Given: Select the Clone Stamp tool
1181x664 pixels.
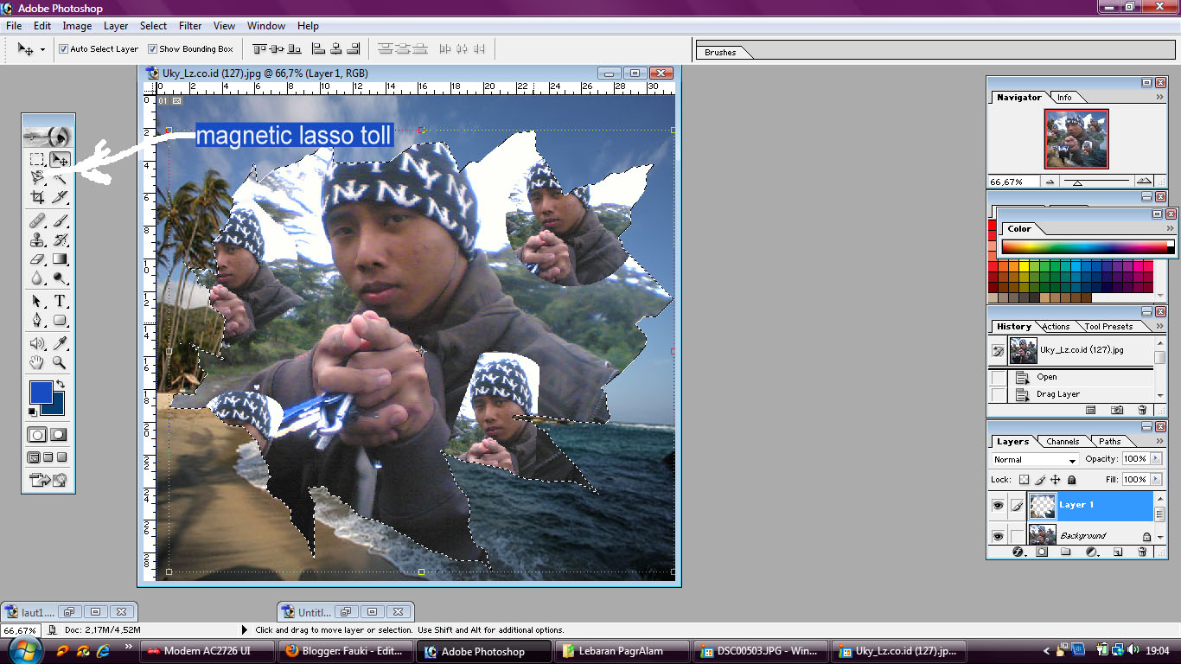Looking at the screenshot, I should (37, 240).
